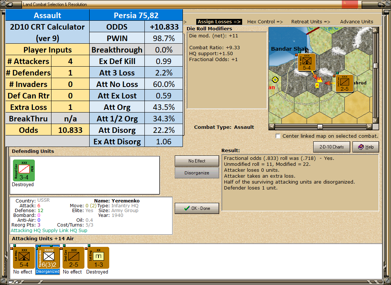The image size is (391, 285).
Task: Click the map's vertical scrollbar down arrow
Action: coord(375,120)
